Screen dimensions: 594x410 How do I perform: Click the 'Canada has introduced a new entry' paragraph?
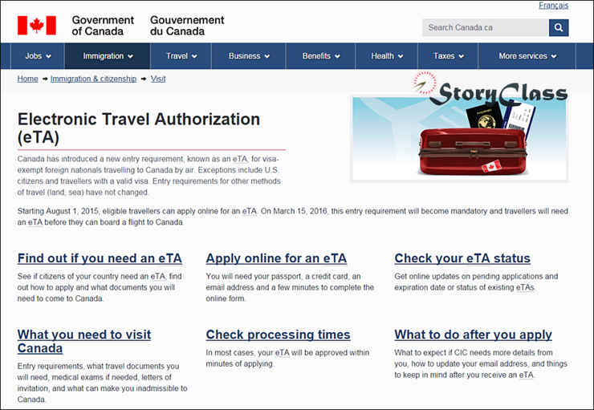coord(148,175)
